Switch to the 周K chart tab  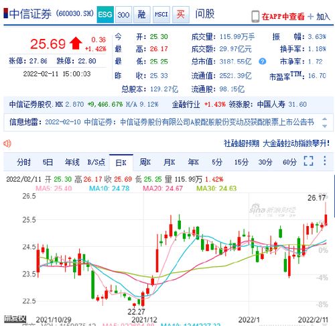pyautogui.click(x=145, y=162)
